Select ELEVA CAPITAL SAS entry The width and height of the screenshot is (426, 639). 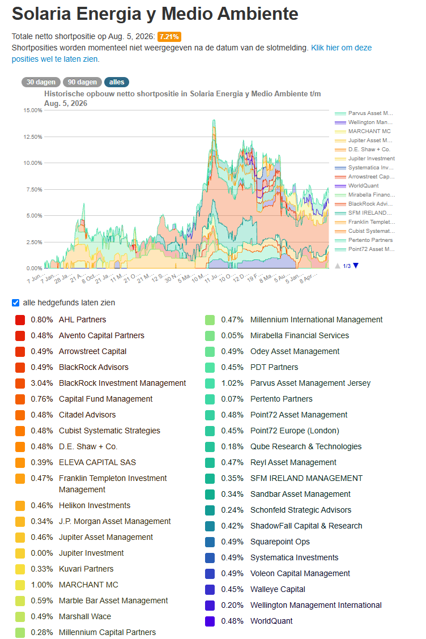pos(97,463)
